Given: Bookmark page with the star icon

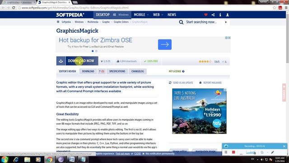Looking at the screenshot, I should pyautogui.click(x=275, y=8).
